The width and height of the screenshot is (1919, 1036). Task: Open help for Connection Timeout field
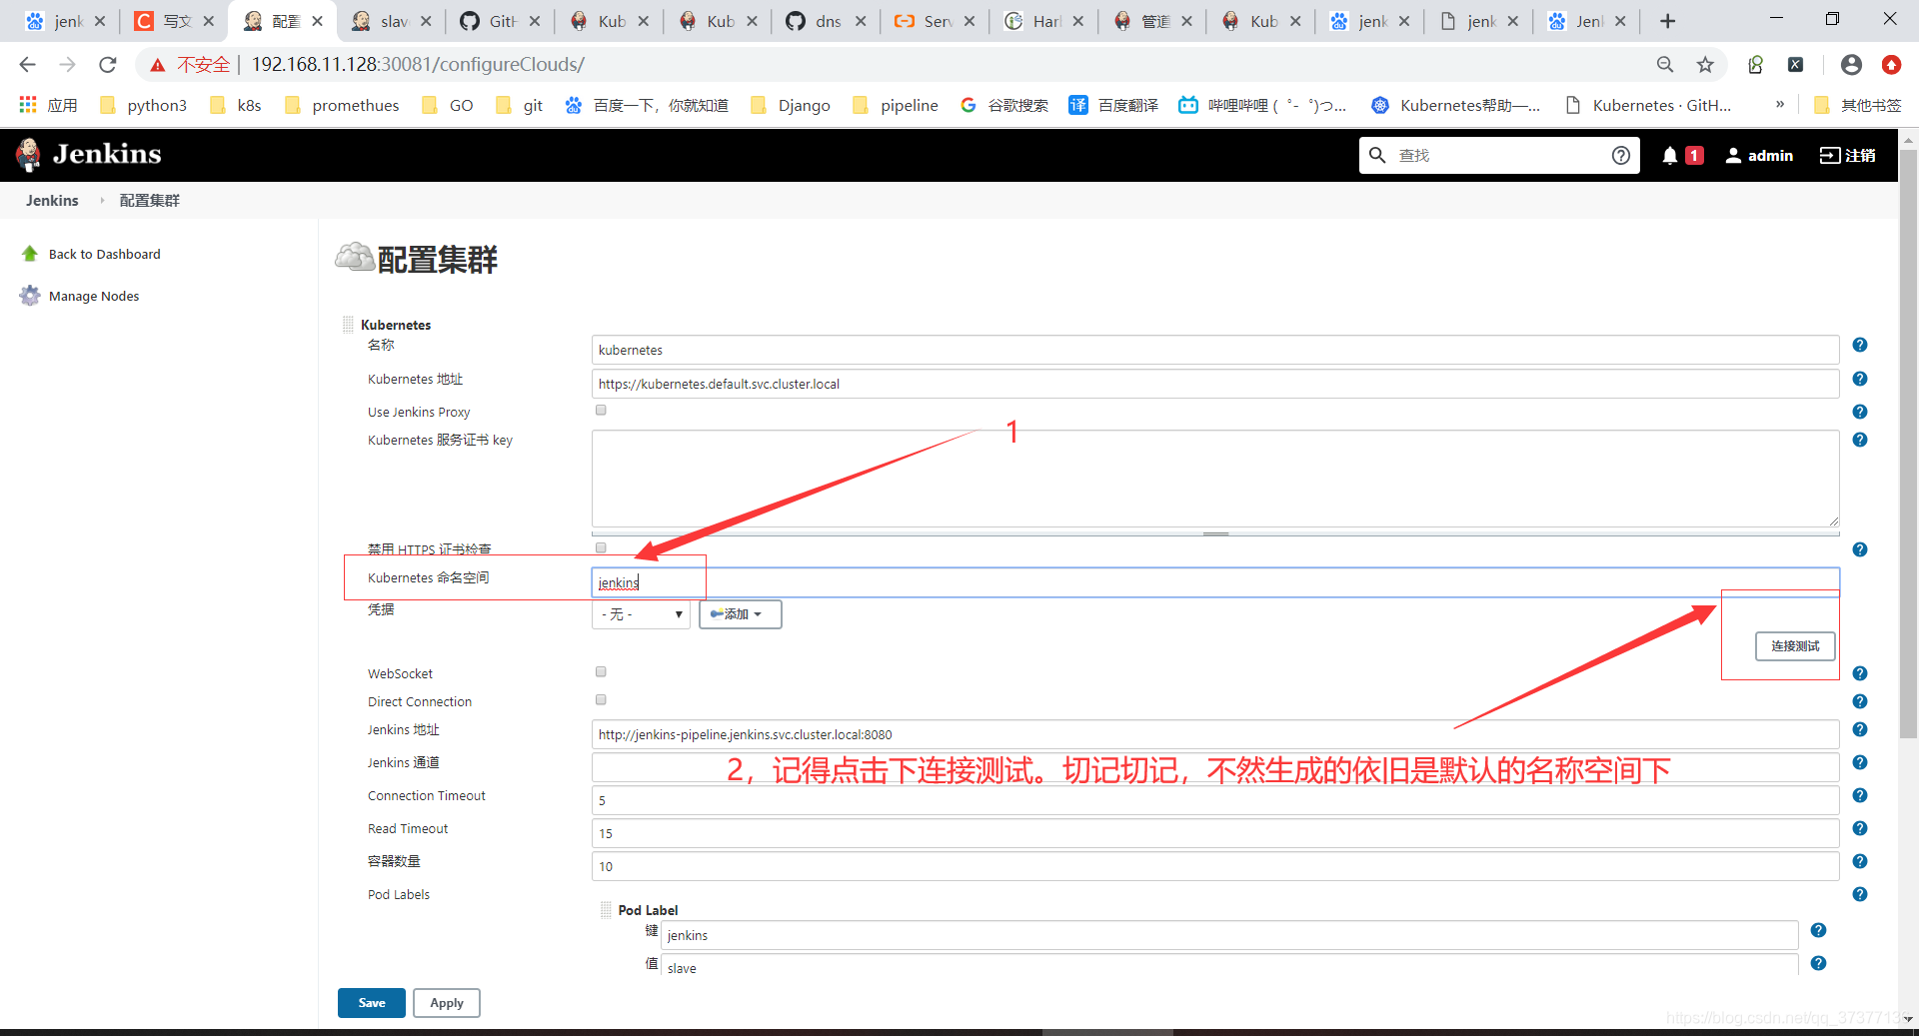point(1860,795)
